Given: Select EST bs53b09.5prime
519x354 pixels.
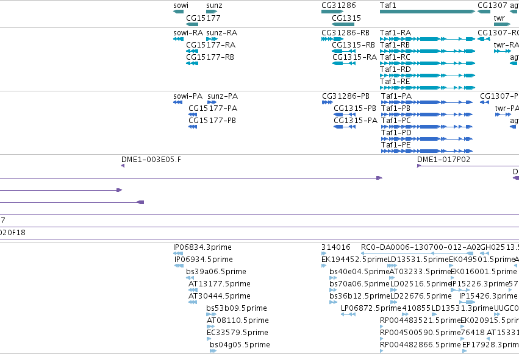Looking at the screenshot, I should [210, 314].
